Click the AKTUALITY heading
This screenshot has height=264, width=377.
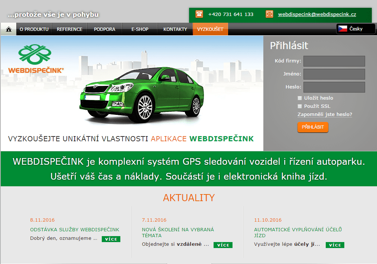point(189,198)
